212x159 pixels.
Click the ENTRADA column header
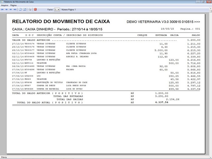coord(161,35)
